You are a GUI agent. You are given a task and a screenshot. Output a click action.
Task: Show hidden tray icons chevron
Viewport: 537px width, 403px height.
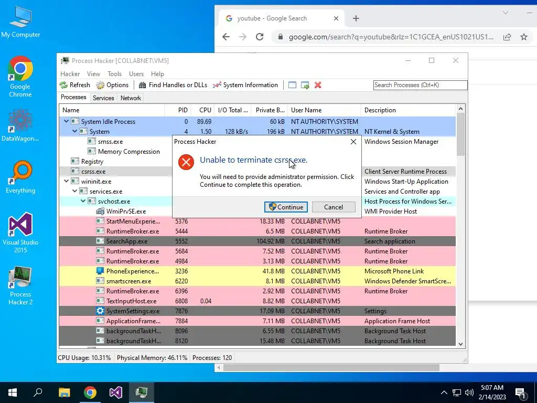pos(444,393)
